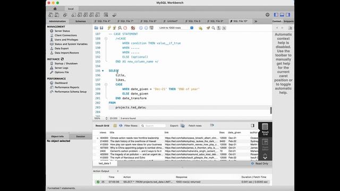
Task: Open Server Status in Management
Action: [x=62, y=31]
